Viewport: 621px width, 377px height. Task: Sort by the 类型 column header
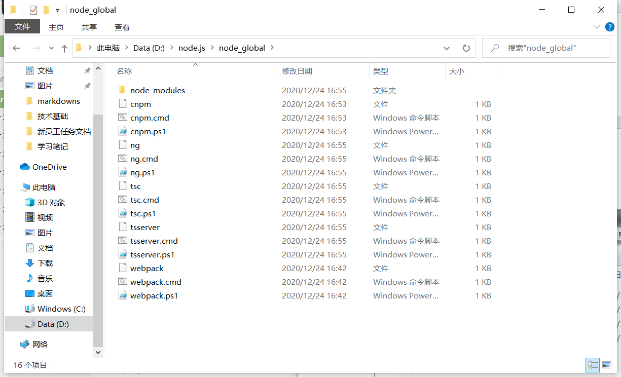click(x=381, y=71)
